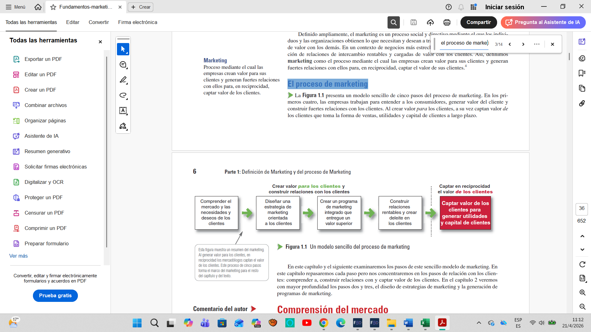Click the find text input field
591x332 pixels.
464,43
